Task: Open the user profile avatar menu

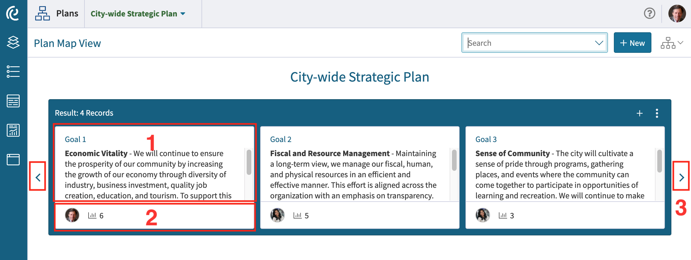Action: click(677, 13)
